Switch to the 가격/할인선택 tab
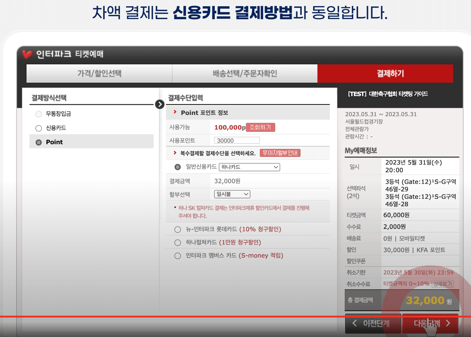Screen dimensions: 471x337 (99, 74)
